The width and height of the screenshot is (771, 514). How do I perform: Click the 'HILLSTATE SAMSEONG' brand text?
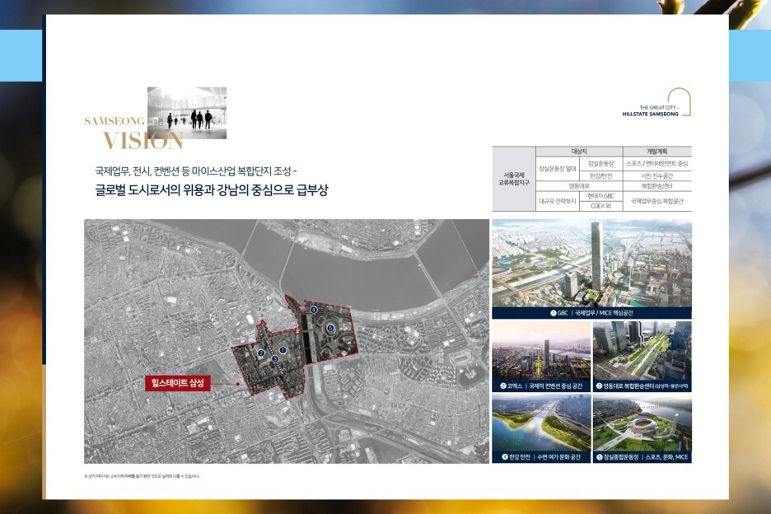[650, 114]
